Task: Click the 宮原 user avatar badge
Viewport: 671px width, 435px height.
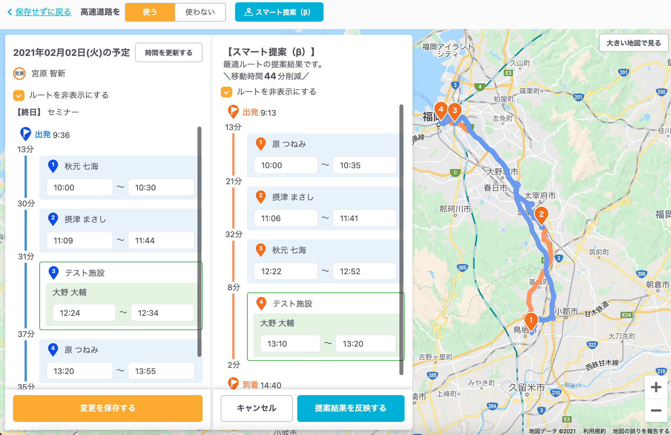Action: [19, 74]
